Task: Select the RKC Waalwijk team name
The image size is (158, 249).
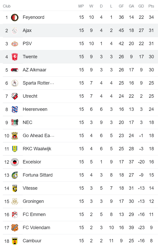Action: point(37,149)
